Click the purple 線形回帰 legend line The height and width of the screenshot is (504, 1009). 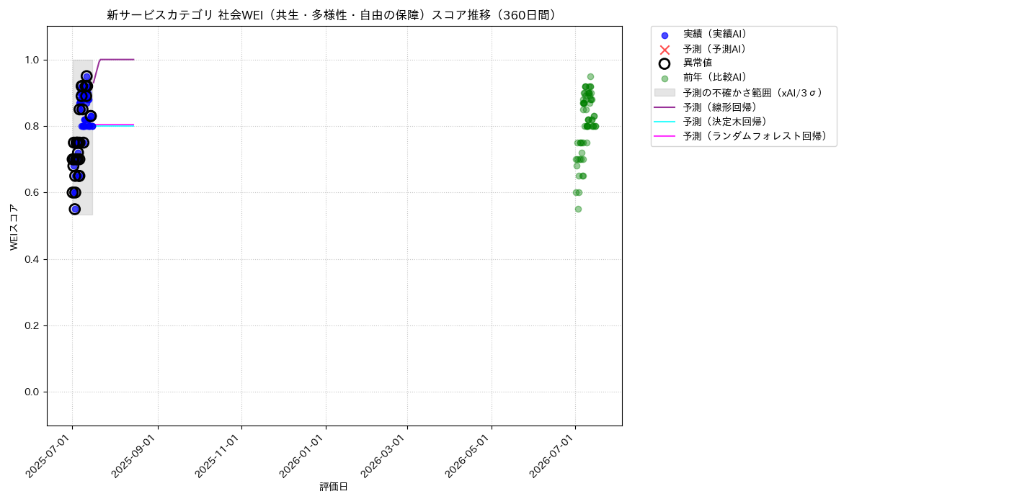pos(664,107)
